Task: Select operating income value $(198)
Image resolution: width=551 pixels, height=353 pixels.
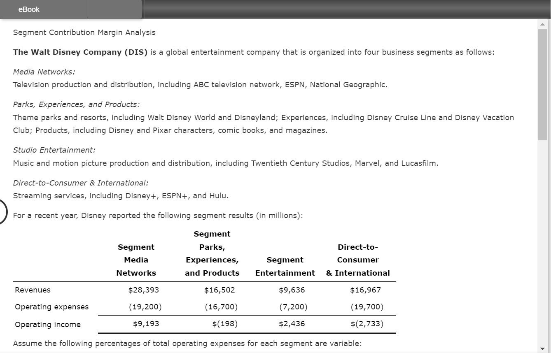Action: point(225,324)
